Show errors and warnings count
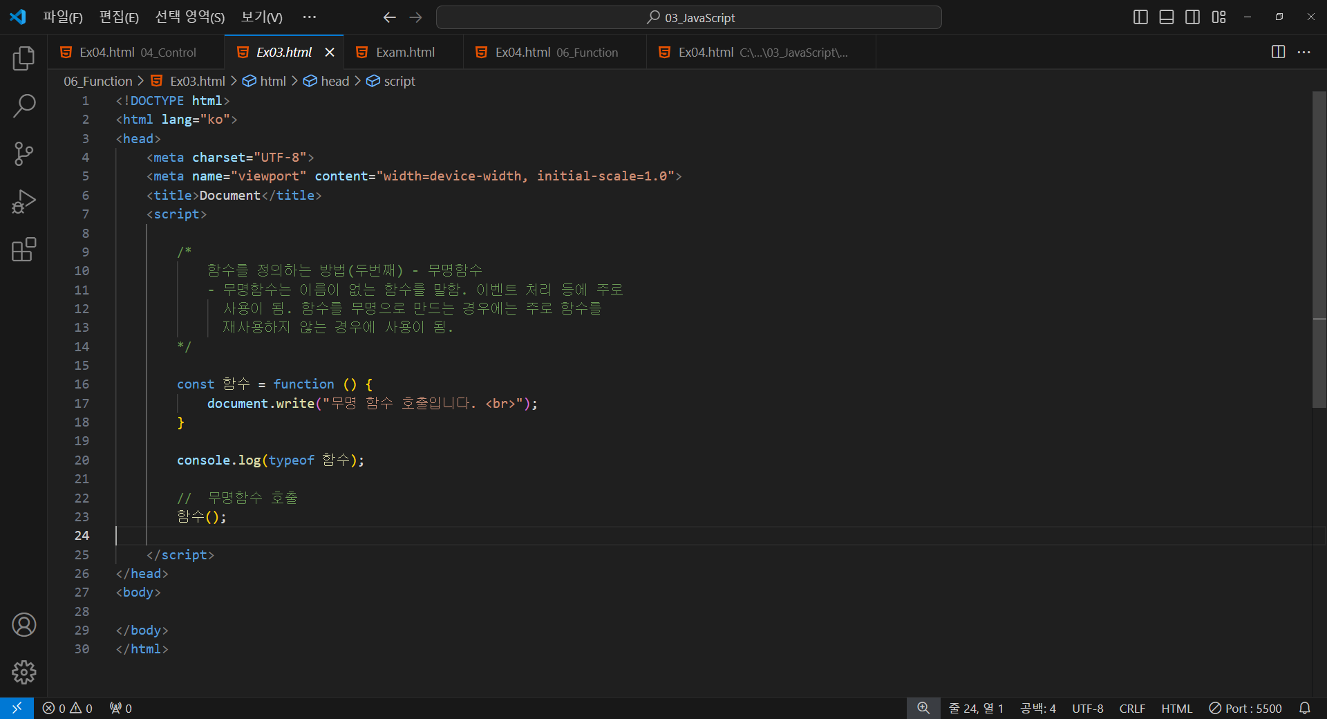Screen dimensions: 1327x719 coord(67,709)
